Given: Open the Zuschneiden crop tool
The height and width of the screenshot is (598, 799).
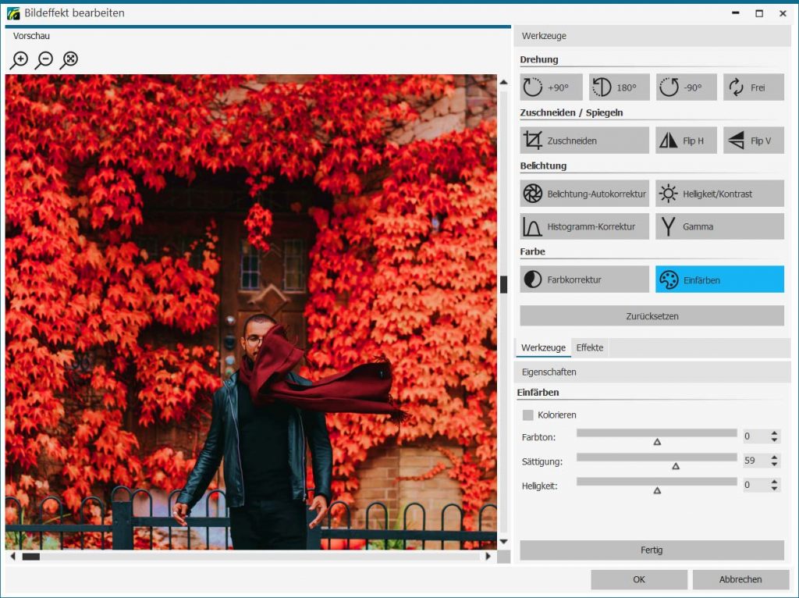Looking at the screenshot, I should (584, 141).
